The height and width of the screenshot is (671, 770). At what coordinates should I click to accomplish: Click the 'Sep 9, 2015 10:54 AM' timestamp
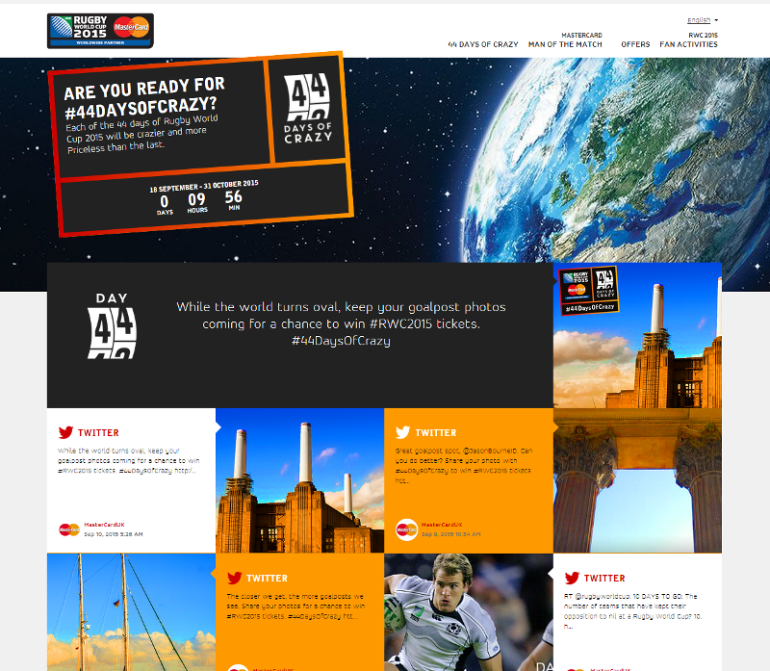[x=450, y=534]
